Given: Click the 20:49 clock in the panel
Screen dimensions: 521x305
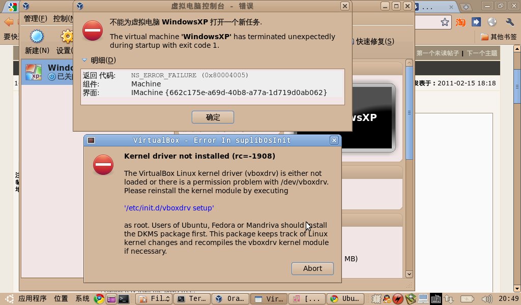Looking at the screenshot, I should (508, 299).
